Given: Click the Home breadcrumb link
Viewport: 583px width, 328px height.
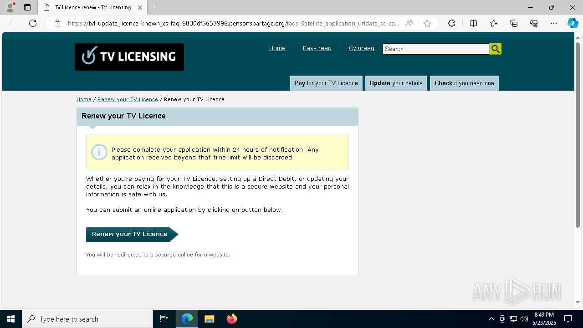Looking at the screenshot, I should pyautogui.click(x=84, y=99).
